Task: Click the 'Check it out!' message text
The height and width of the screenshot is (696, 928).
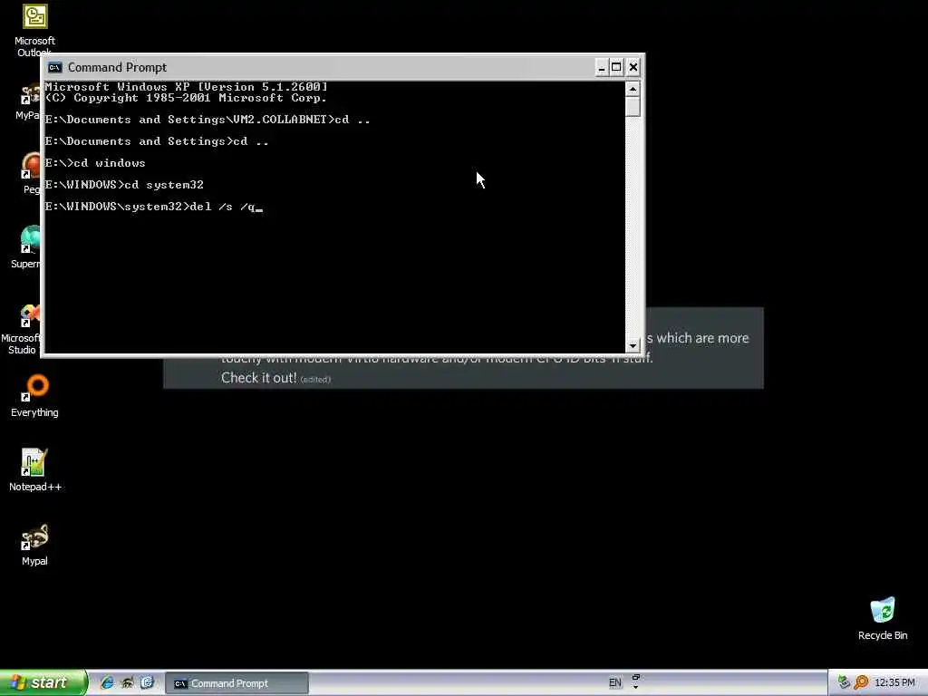Action: (x=258, y=378)
